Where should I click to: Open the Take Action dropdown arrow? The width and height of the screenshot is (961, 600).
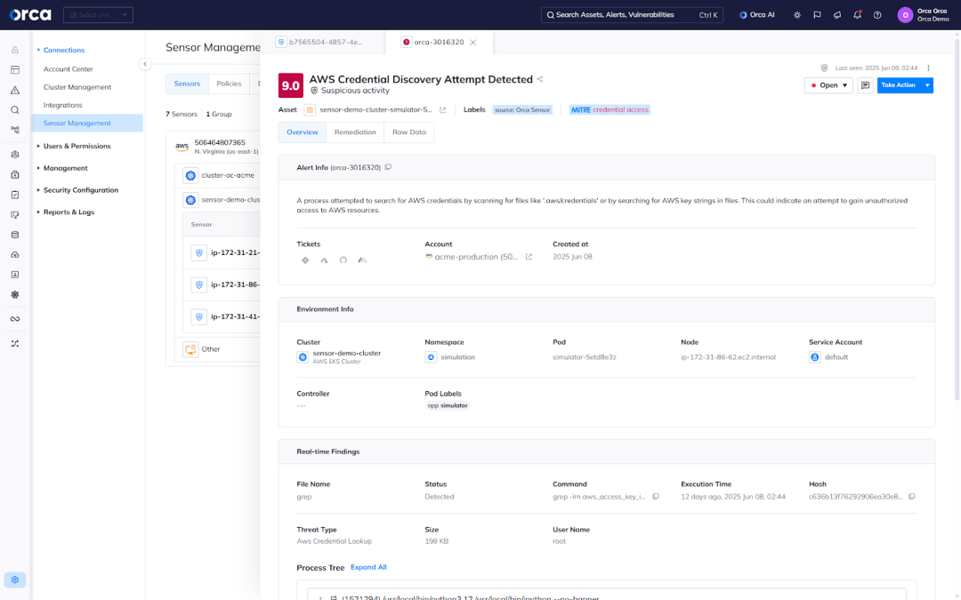point(927,85)
